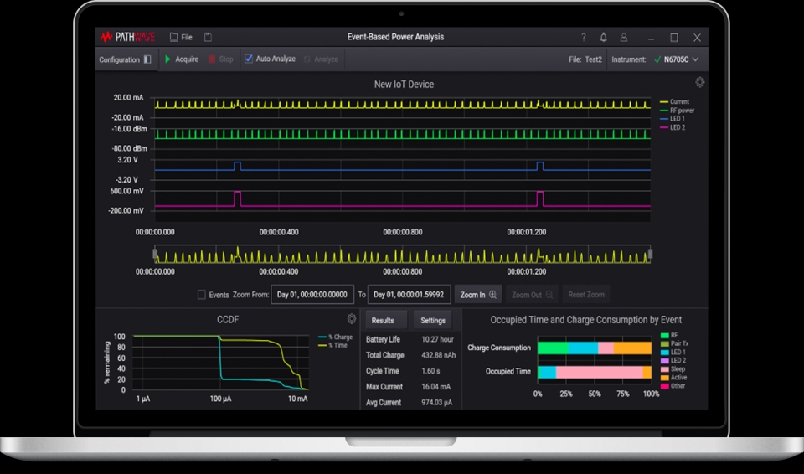Image resolution: width=804 pixels, height=474 pixels.
Task: Click the Pair Tx legend color swatch
Action: pyautogui.click(x=664, y=343)
